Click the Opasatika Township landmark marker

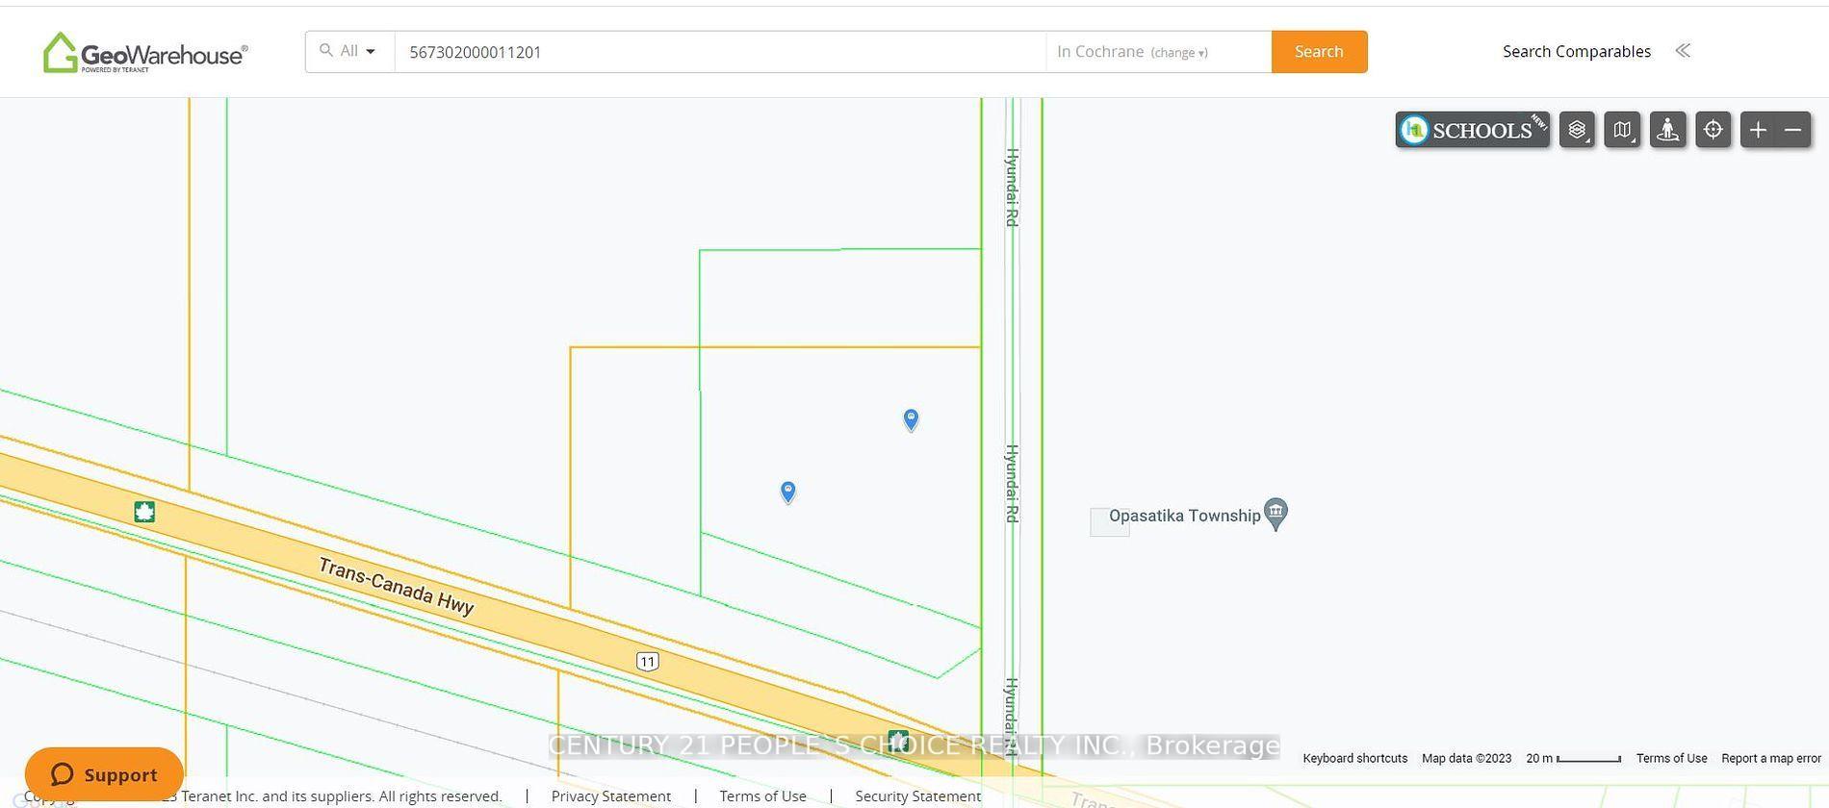tap(1275, 514)
